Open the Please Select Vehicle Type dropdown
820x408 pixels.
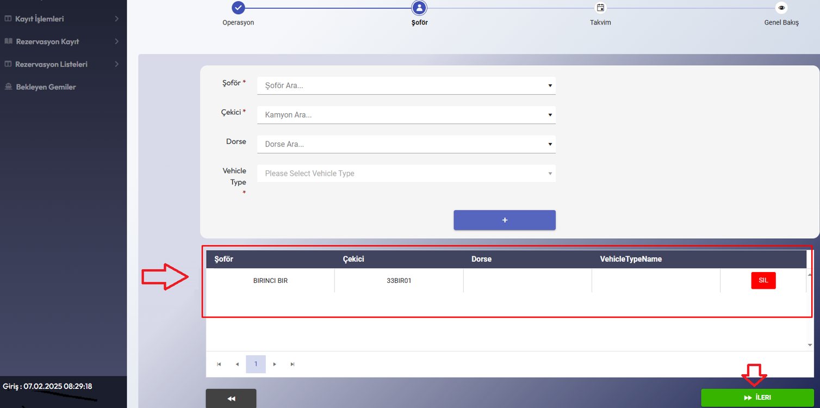(406, 174)
